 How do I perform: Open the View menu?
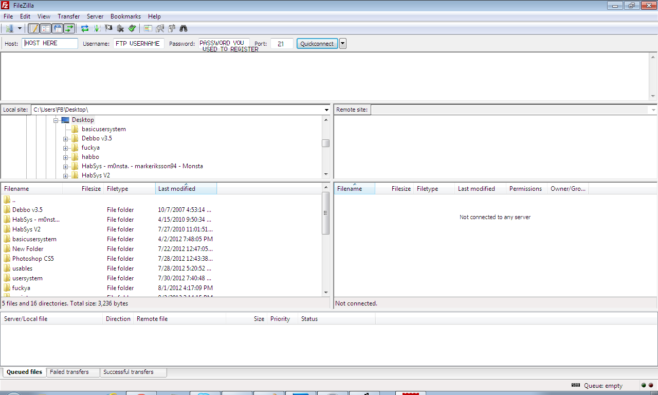[44, 16]
